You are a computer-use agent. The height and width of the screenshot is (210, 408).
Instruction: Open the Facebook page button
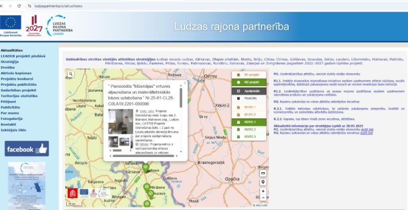point(27,148)
